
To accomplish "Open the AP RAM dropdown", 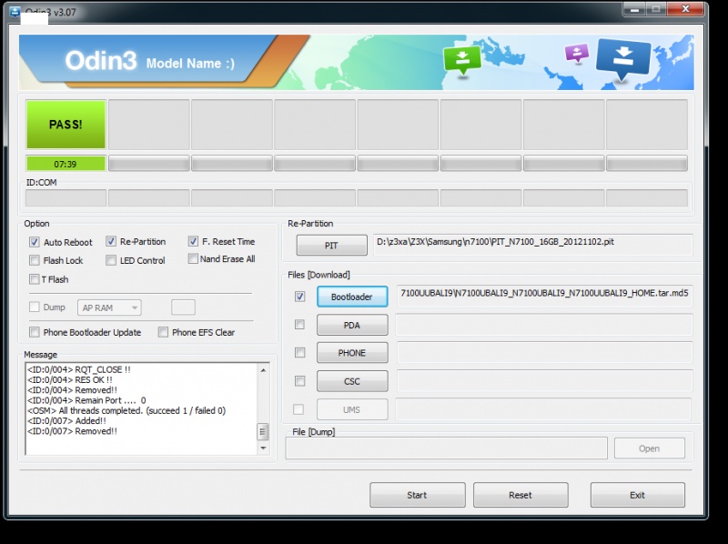I will (x=109, y=307).
